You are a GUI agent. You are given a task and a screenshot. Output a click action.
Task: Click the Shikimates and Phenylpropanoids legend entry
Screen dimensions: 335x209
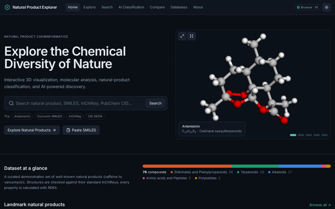(202, 172)
